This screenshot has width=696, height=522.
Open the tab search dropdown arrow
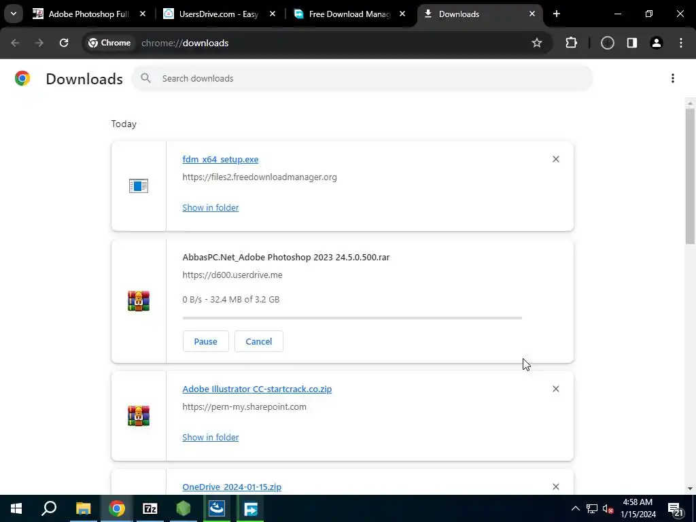[14, 14]
